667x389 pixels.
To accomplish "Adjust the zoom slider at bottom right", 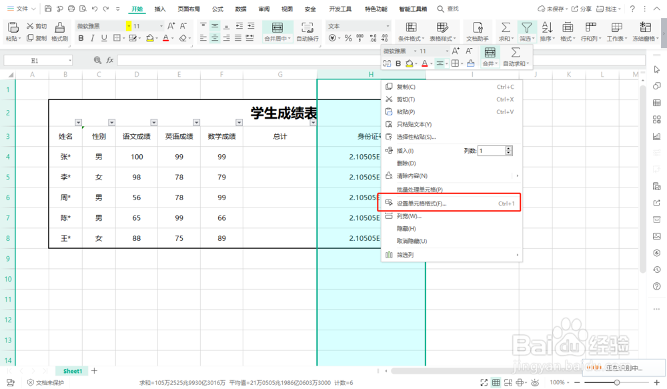I will 617,382.
